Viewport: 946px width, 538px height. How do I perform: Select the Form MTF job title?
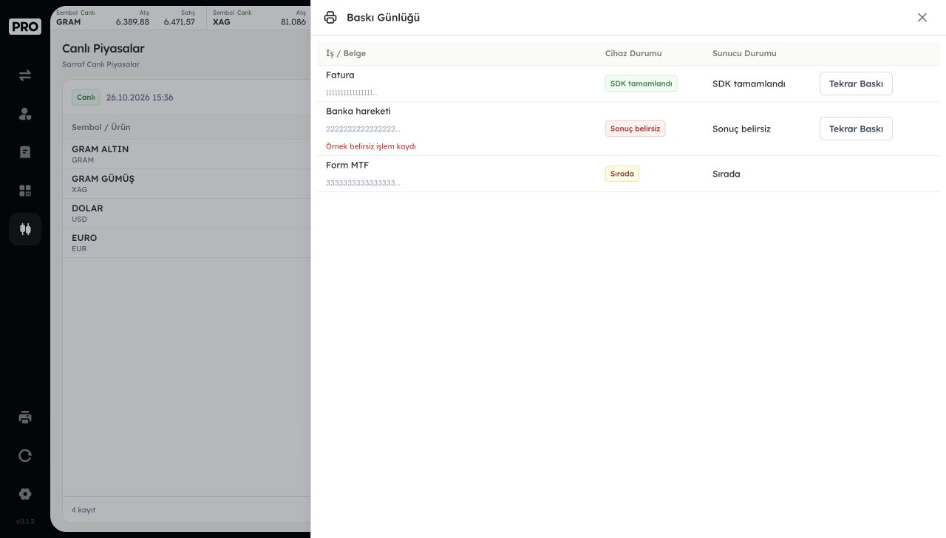click(x=347, y=166)
